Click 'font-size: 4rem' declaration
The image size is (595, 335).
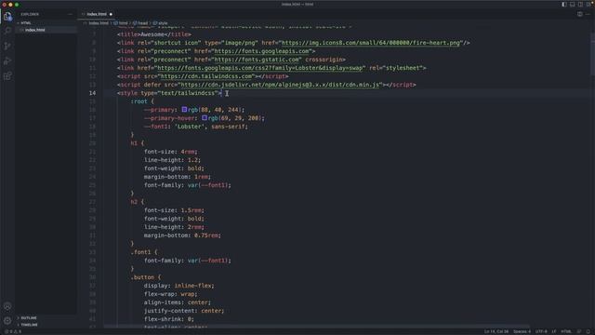point(170,152)
